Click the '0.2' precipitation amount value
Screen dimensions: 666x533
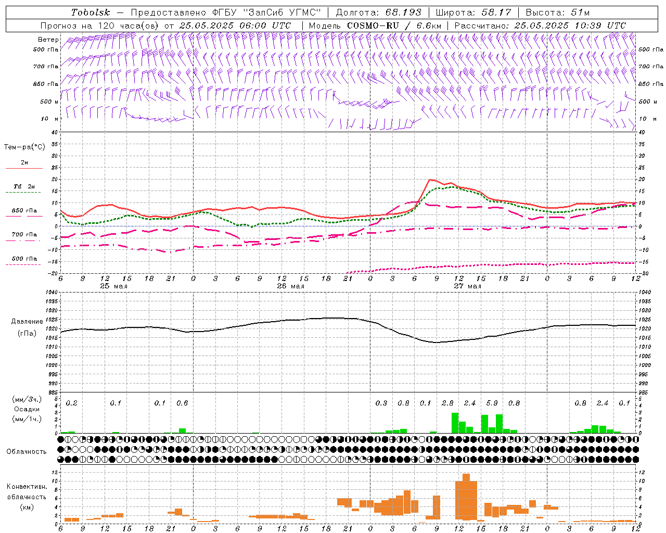[72, 403]
